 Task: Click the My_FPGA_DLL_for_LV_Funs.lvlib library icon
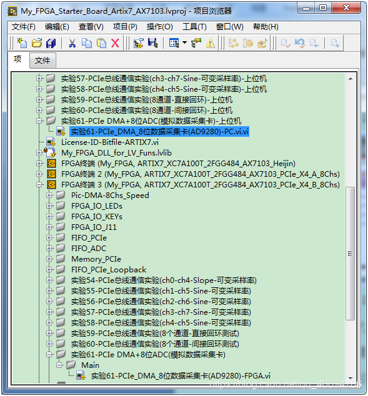(x=51, y=152)
